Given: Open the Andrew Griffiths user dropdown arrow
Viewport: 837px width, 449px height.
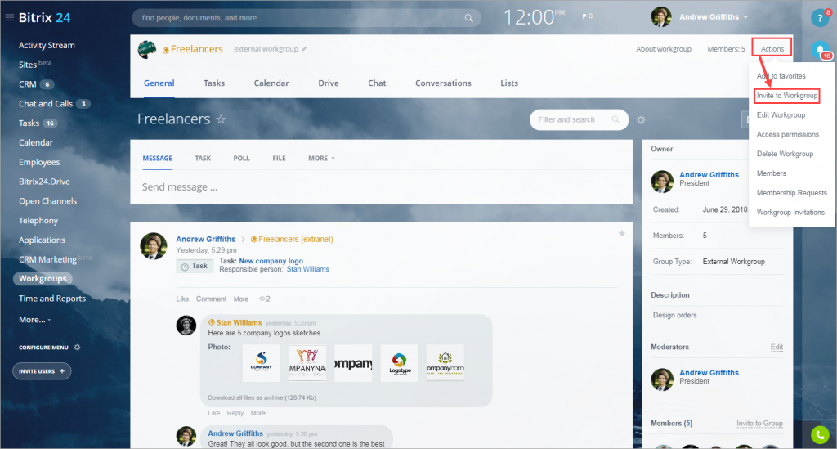Looking at the screenshot, I should click(x=745, y=18).
